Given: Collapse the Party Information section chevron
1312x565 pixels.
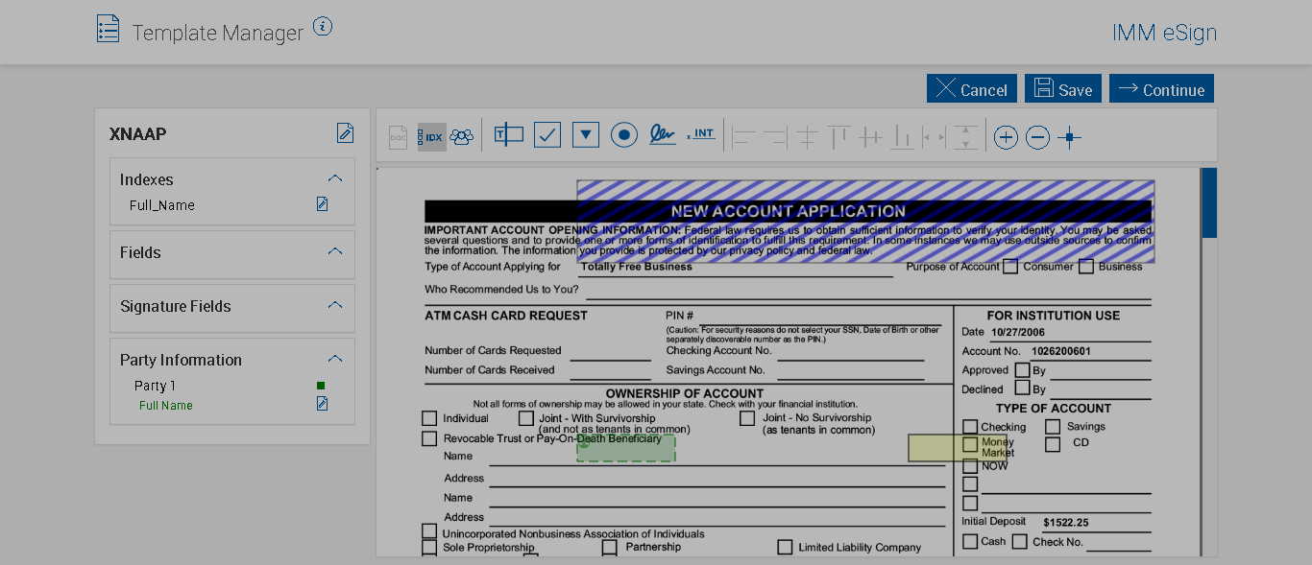Looking at the screenshot, I should (335, 359).
